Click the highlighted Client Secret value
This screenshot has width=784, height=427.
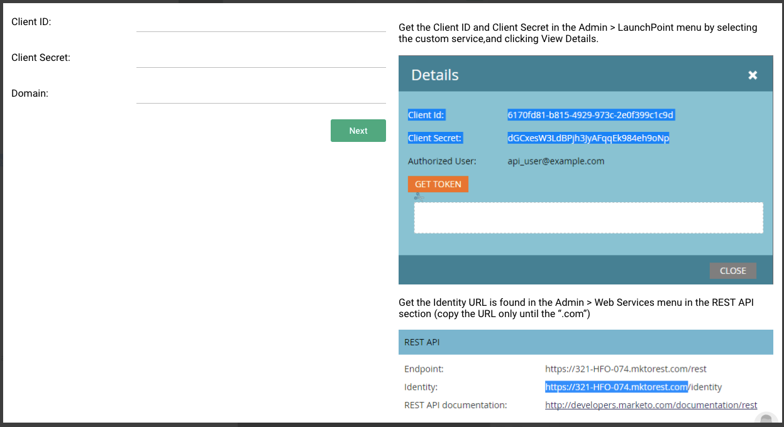pyautogui.click(x=588, y=138)
